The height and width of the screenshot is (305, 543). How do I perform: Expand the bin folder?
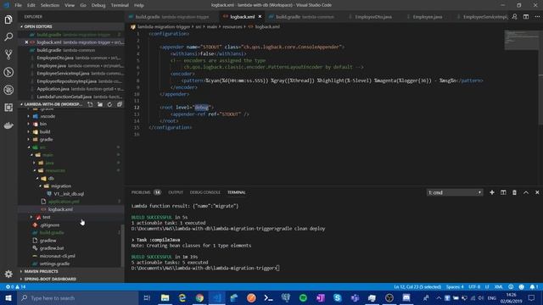pos(42,124)
